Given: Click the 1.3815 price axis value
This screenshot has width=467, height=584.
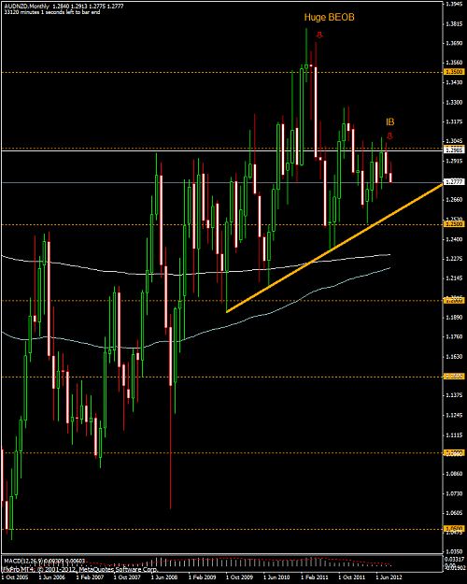Looking at the screenshot, I should pyautogui.click(x=454, y=24).
